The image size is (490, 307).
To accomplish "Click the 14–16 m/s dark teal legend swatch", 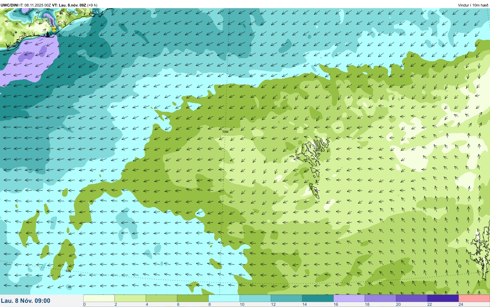I will [318, 298].
